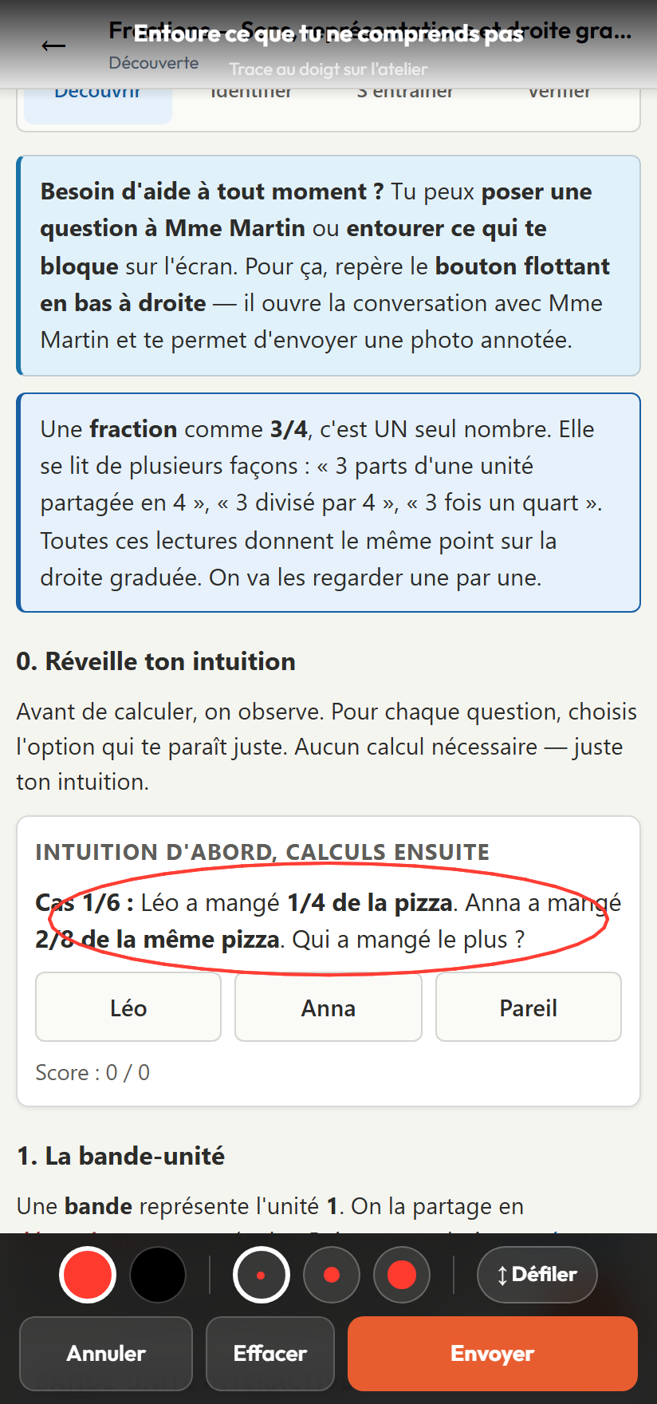Toggle the Défiler scroll mode
The height and width of the screenshot is (1404, 657).
(537, 1275)
